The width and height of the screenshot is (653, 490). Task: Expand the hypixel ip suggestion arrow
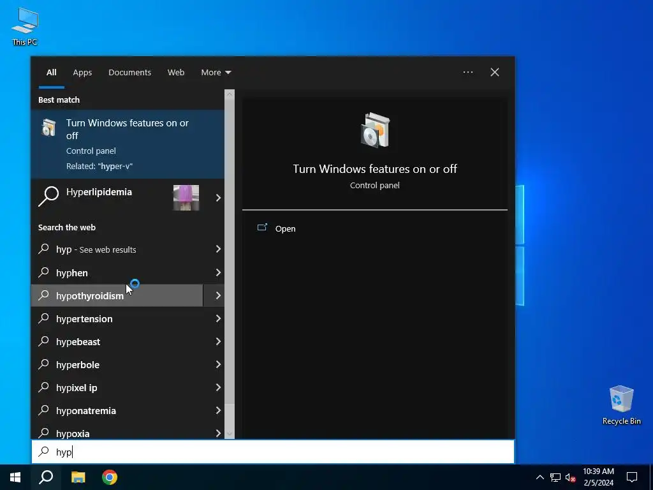pyautogui.click(x=218, y=387)
